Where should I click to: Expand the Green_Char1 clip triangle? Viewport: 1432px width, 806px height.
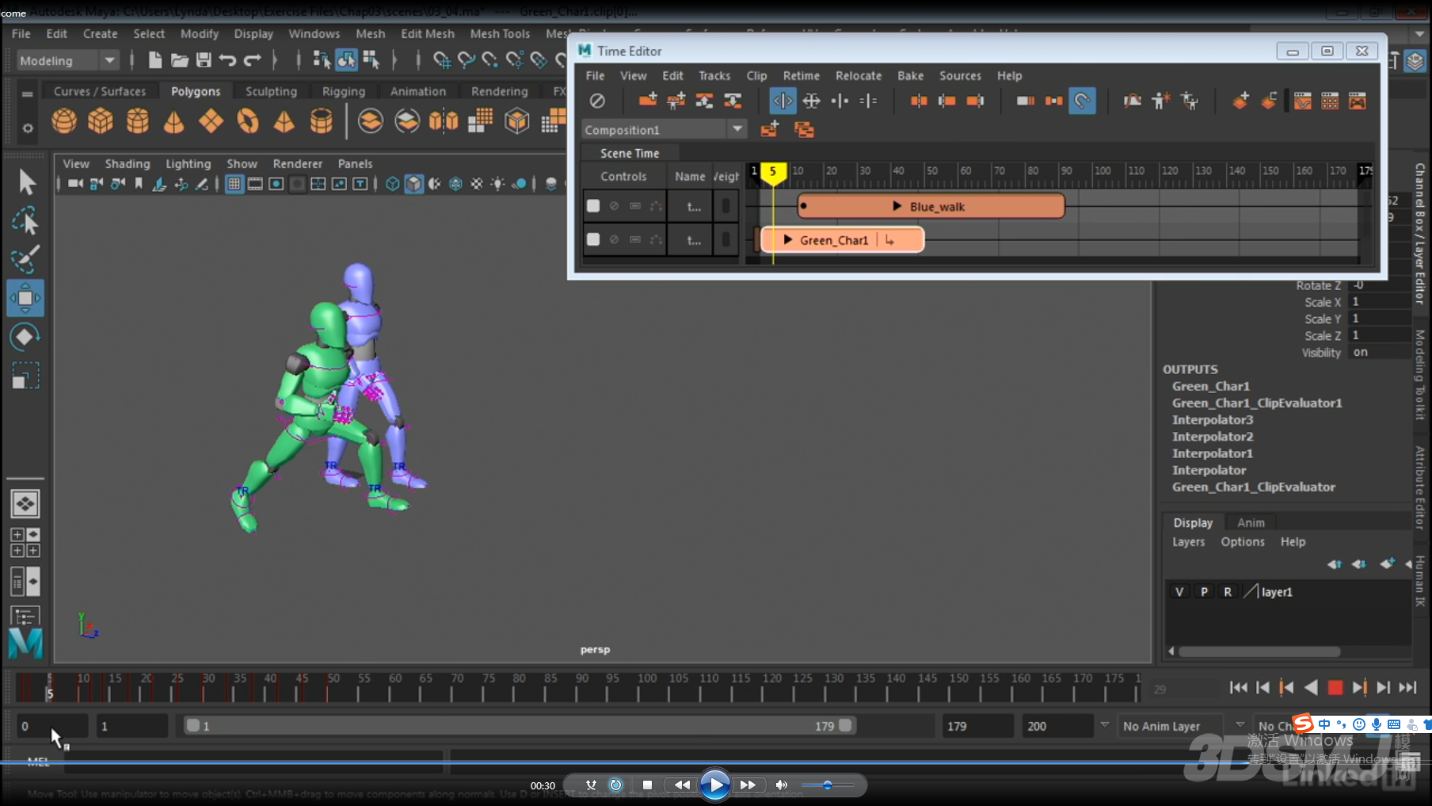click(x=788, y=239)
